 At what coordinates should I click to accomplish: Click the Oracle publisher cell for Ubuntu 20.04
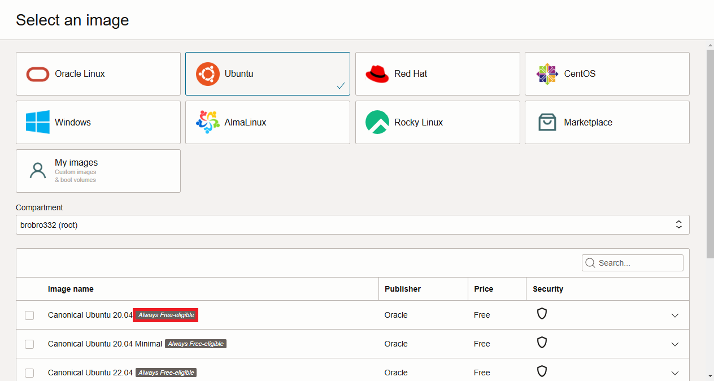point(396,315)
